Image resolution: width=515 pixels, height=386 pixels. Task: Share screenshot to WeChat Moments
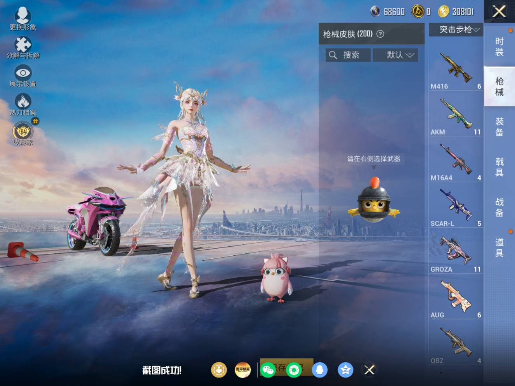click(x=294, y=370)
